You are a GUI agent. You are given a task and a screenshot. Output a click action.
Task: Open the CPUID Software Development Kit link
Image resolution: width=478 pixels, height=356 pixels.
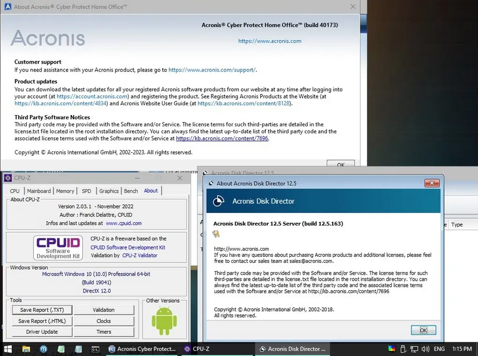tap(128, 247)
